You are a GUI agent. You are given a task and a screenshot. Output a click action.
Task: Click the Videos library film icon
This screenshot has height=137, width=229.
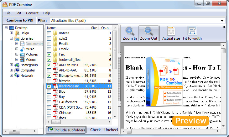click(22, 60)
